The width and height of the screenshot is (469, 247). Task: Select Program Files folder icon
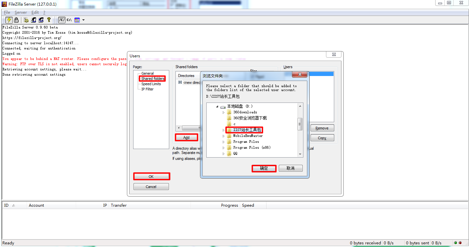(229, 142)
